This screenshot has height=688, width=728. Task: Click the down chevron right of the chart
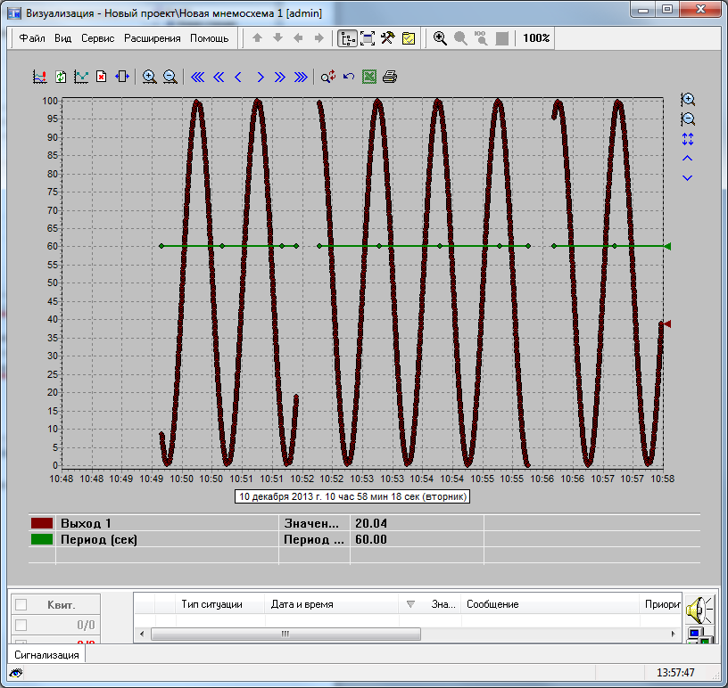[687, 178]
